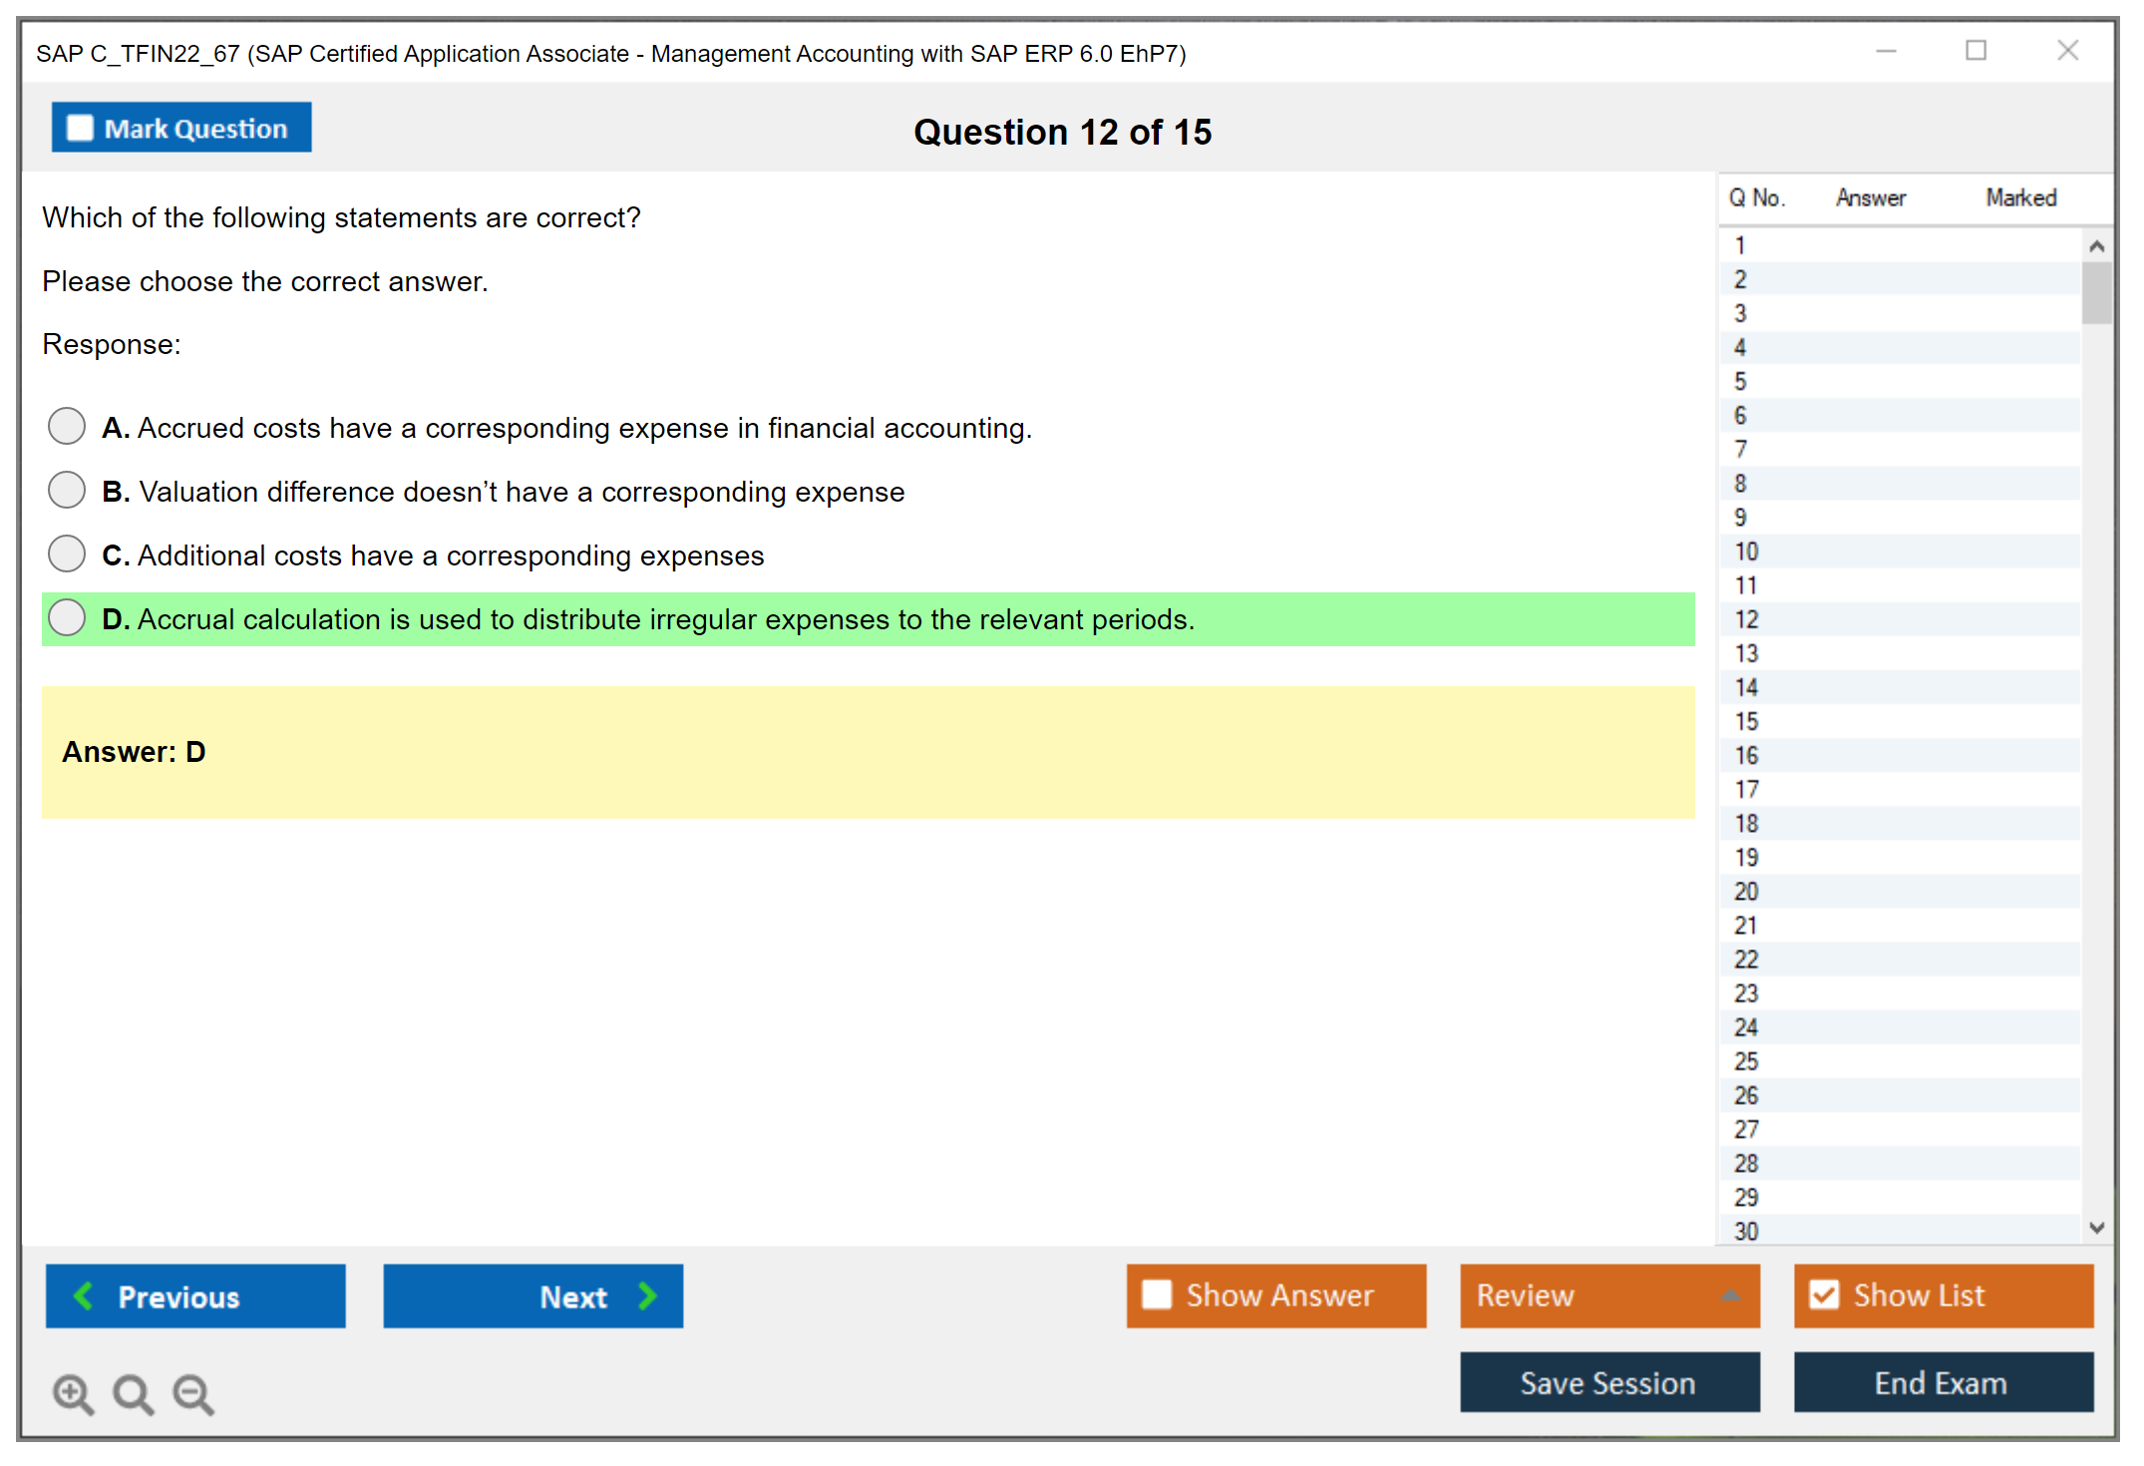Click the End Exam button
This screenshot has width=2144, height=1466.
[x=1942, y=1382]
